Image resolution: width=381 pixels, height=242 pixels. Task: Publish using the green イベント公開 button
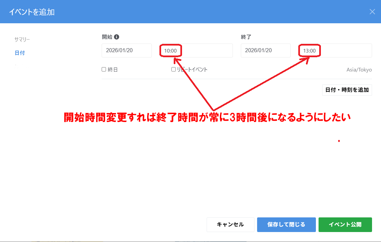345,225
